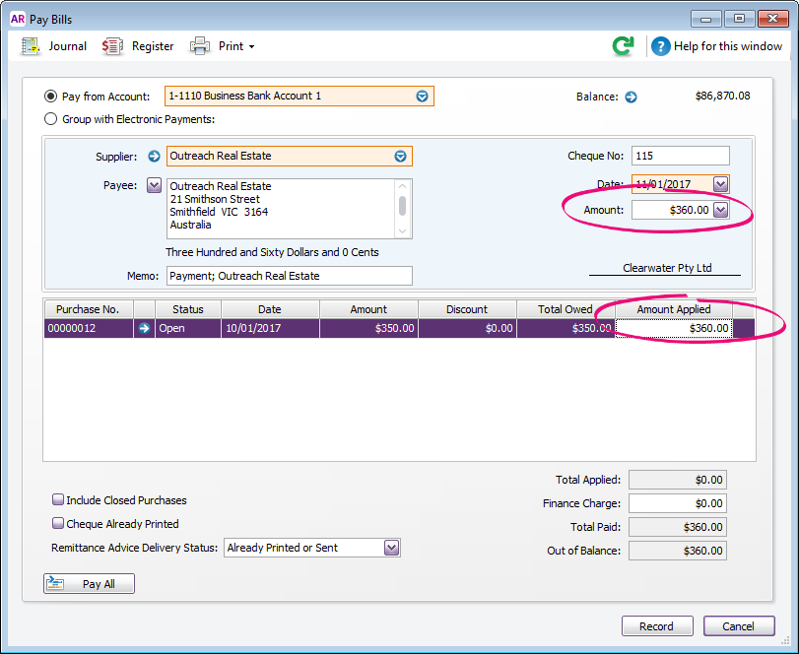Click the Print printer icon
Screen dimensions: 799x654
tap(200, 46)
